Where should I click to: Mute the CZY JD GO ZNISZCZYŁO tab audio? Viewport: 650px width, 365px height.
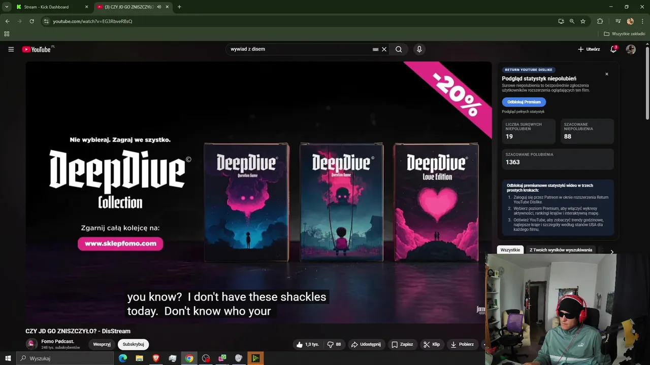click(159, 7)
